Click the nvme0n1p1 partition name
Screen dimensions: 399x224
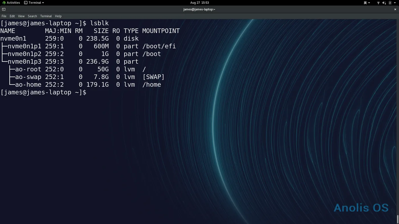click(25, 46)
